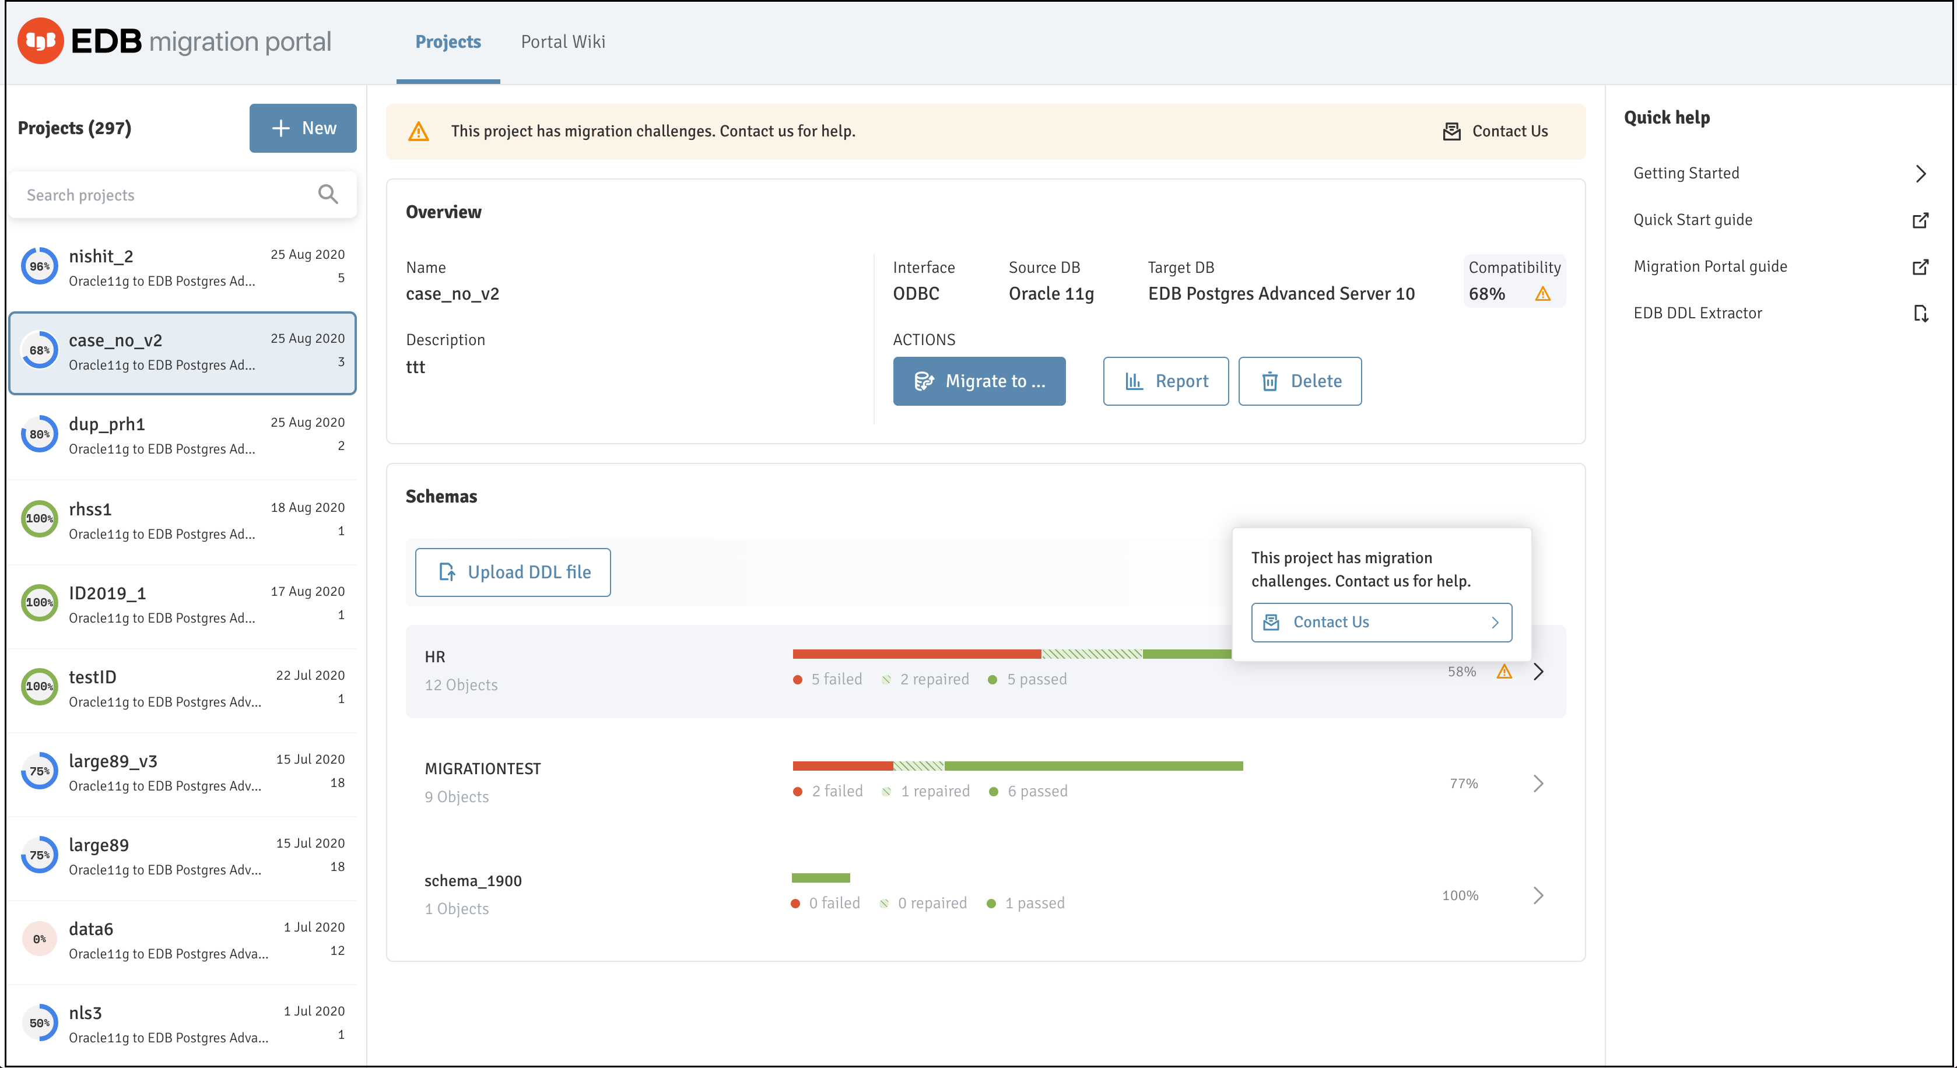Click the Report button
This screenshot has height=1068, width=1957.
click(1165, 381)
